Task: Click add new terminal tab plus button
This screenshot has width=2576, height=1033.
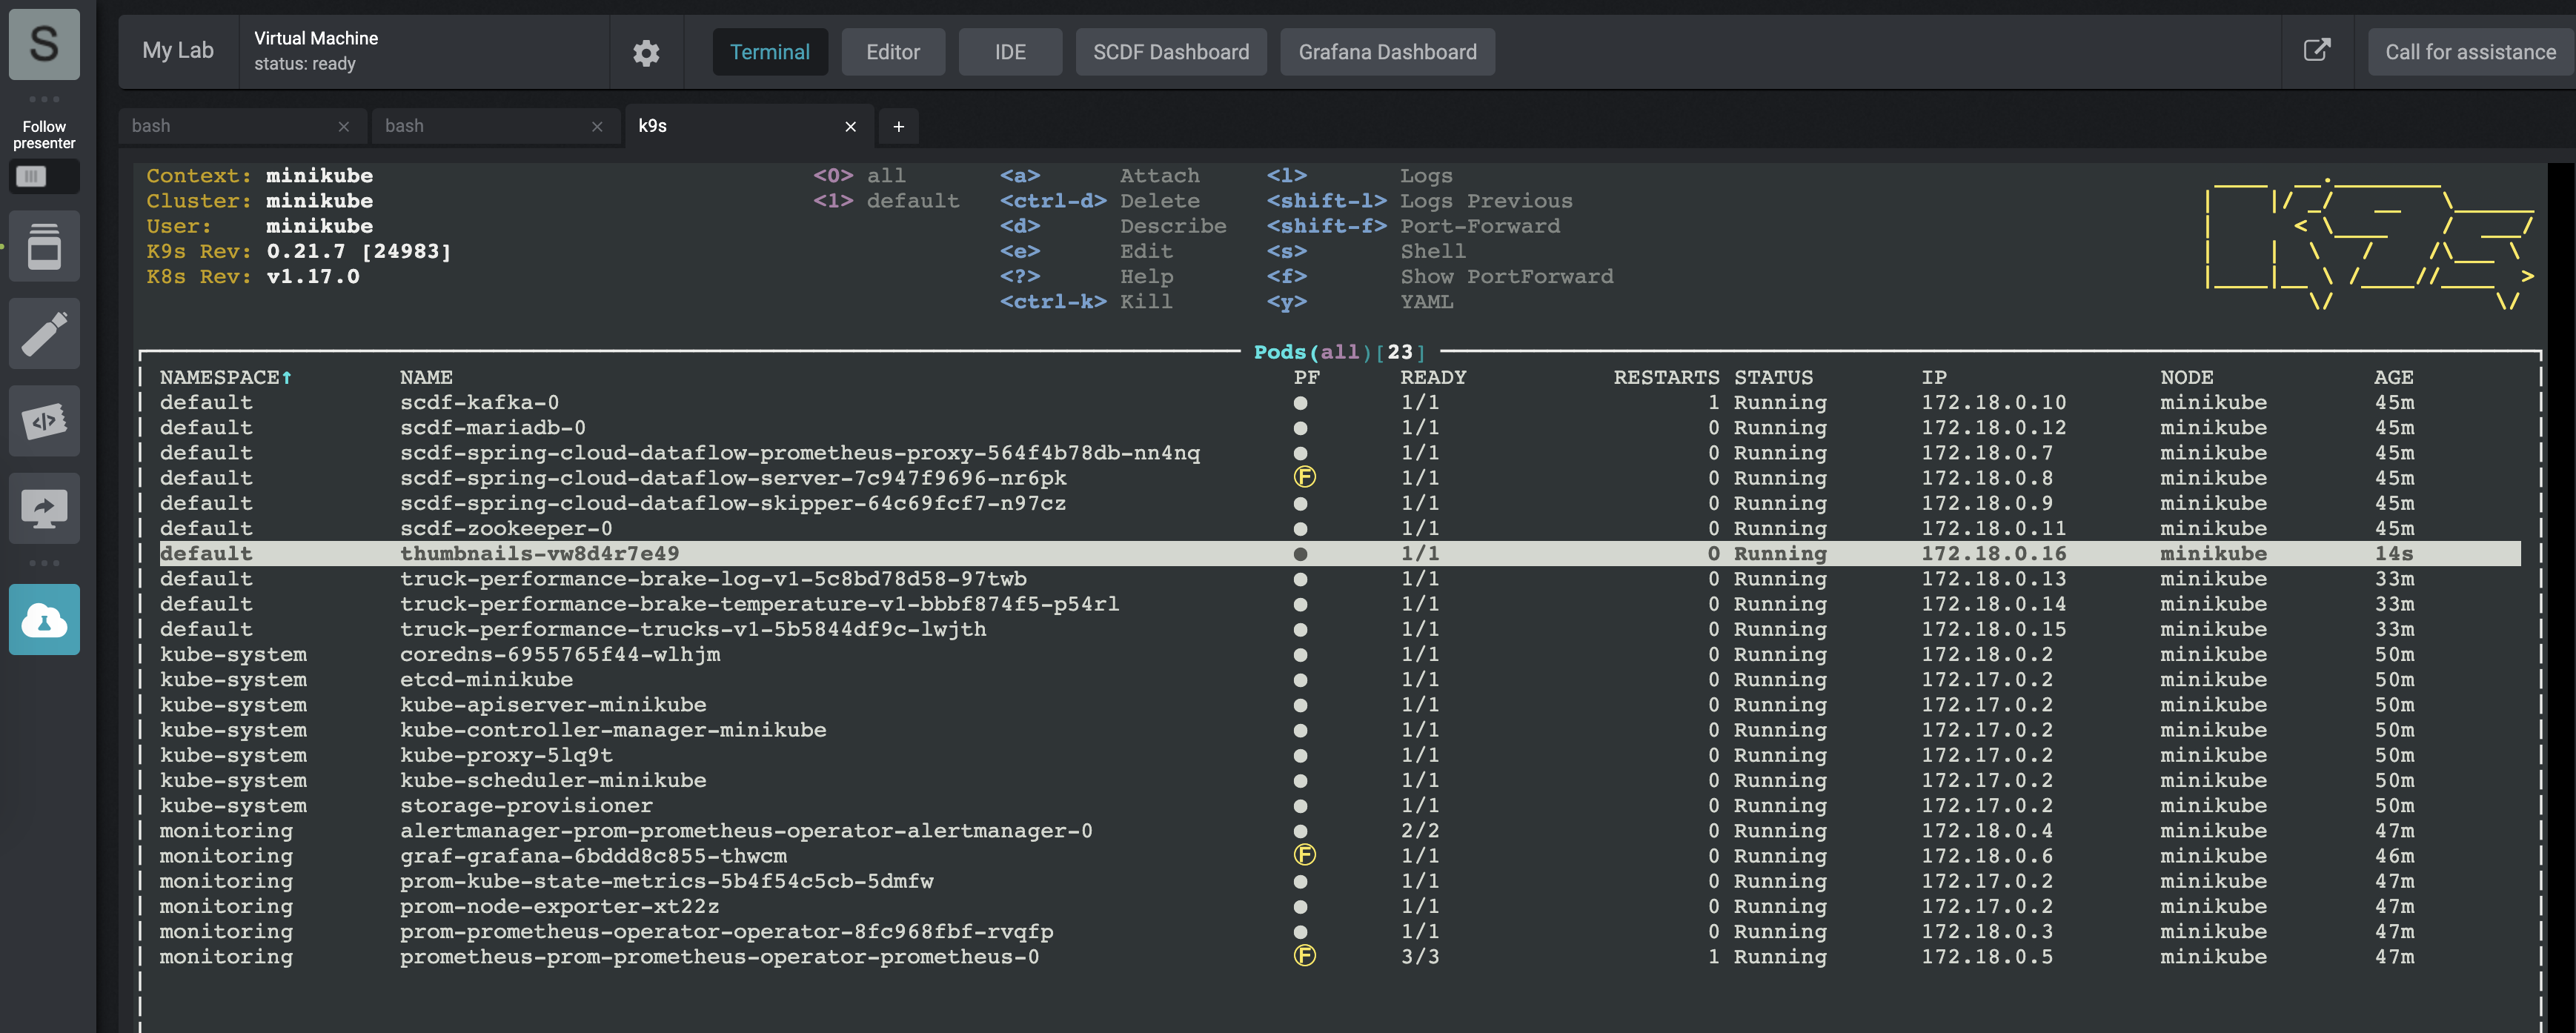Action: [x=899, y=124]
